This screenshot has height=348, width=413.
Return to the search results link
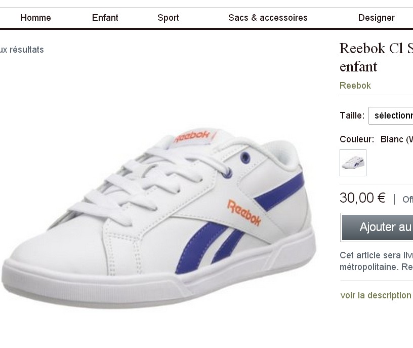pos(22,50)
